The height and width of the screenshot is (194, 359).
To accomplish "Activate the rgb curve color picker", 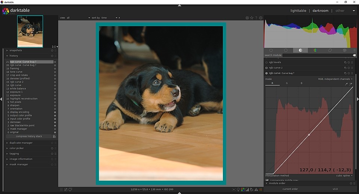I will (347, 84).
